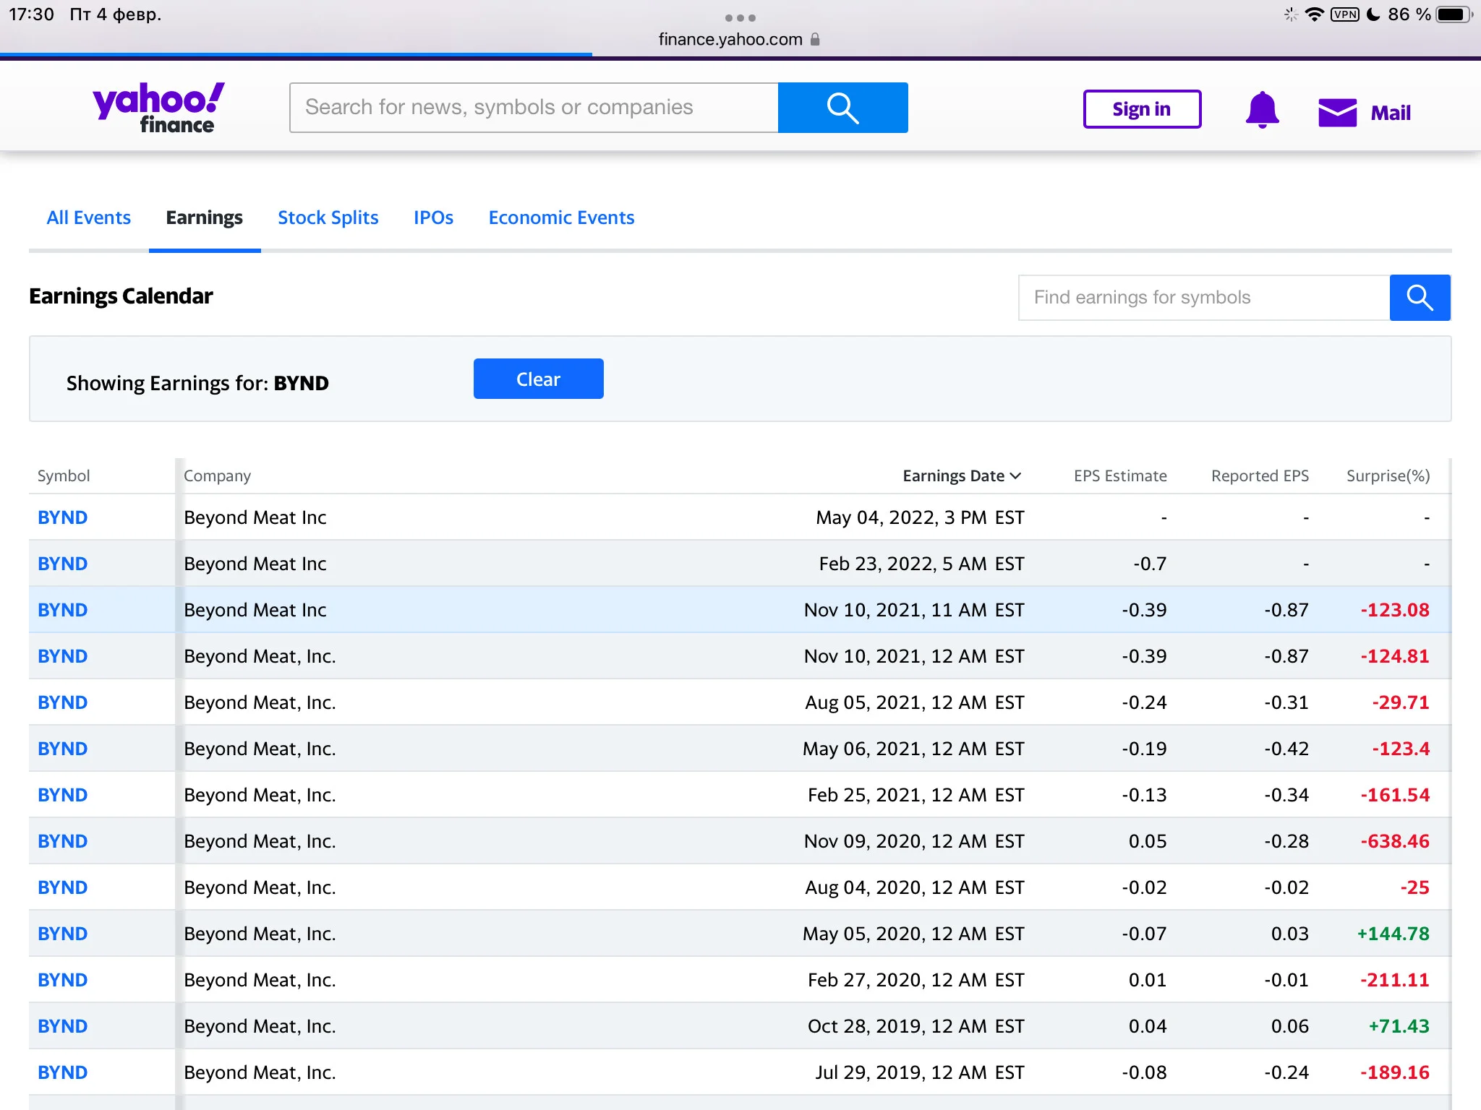Click the Sign in button
Image resolution: width=1481 pixels, height=1110 pixels.
1142,109
